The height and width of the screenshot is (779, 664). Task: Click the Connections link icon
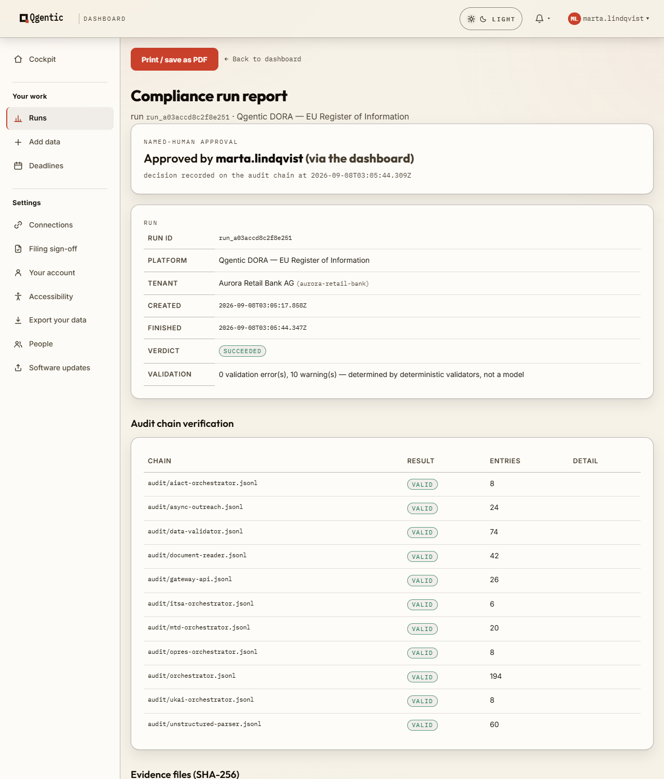(x=18, y=225)
